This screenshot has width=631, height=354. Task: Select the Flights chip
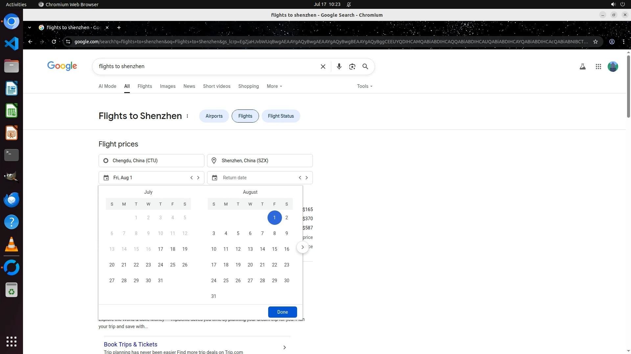[245, 116]
